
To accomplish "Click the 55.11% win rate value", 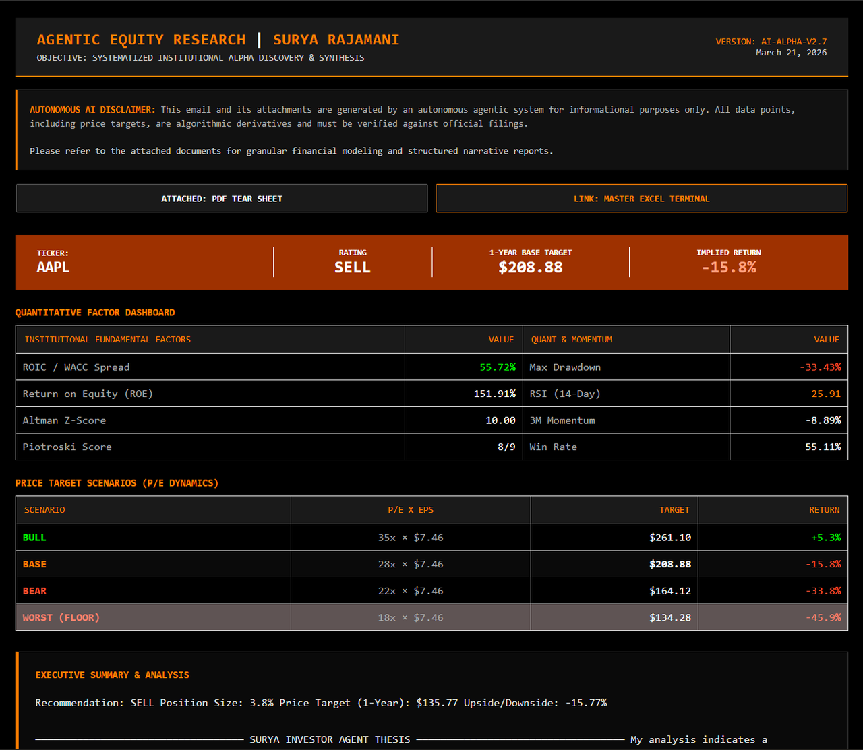I will click(823, 447).
